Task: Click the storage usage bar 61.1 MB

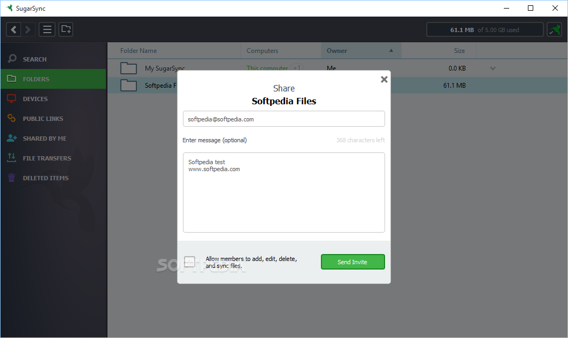Action: point(485,30)
